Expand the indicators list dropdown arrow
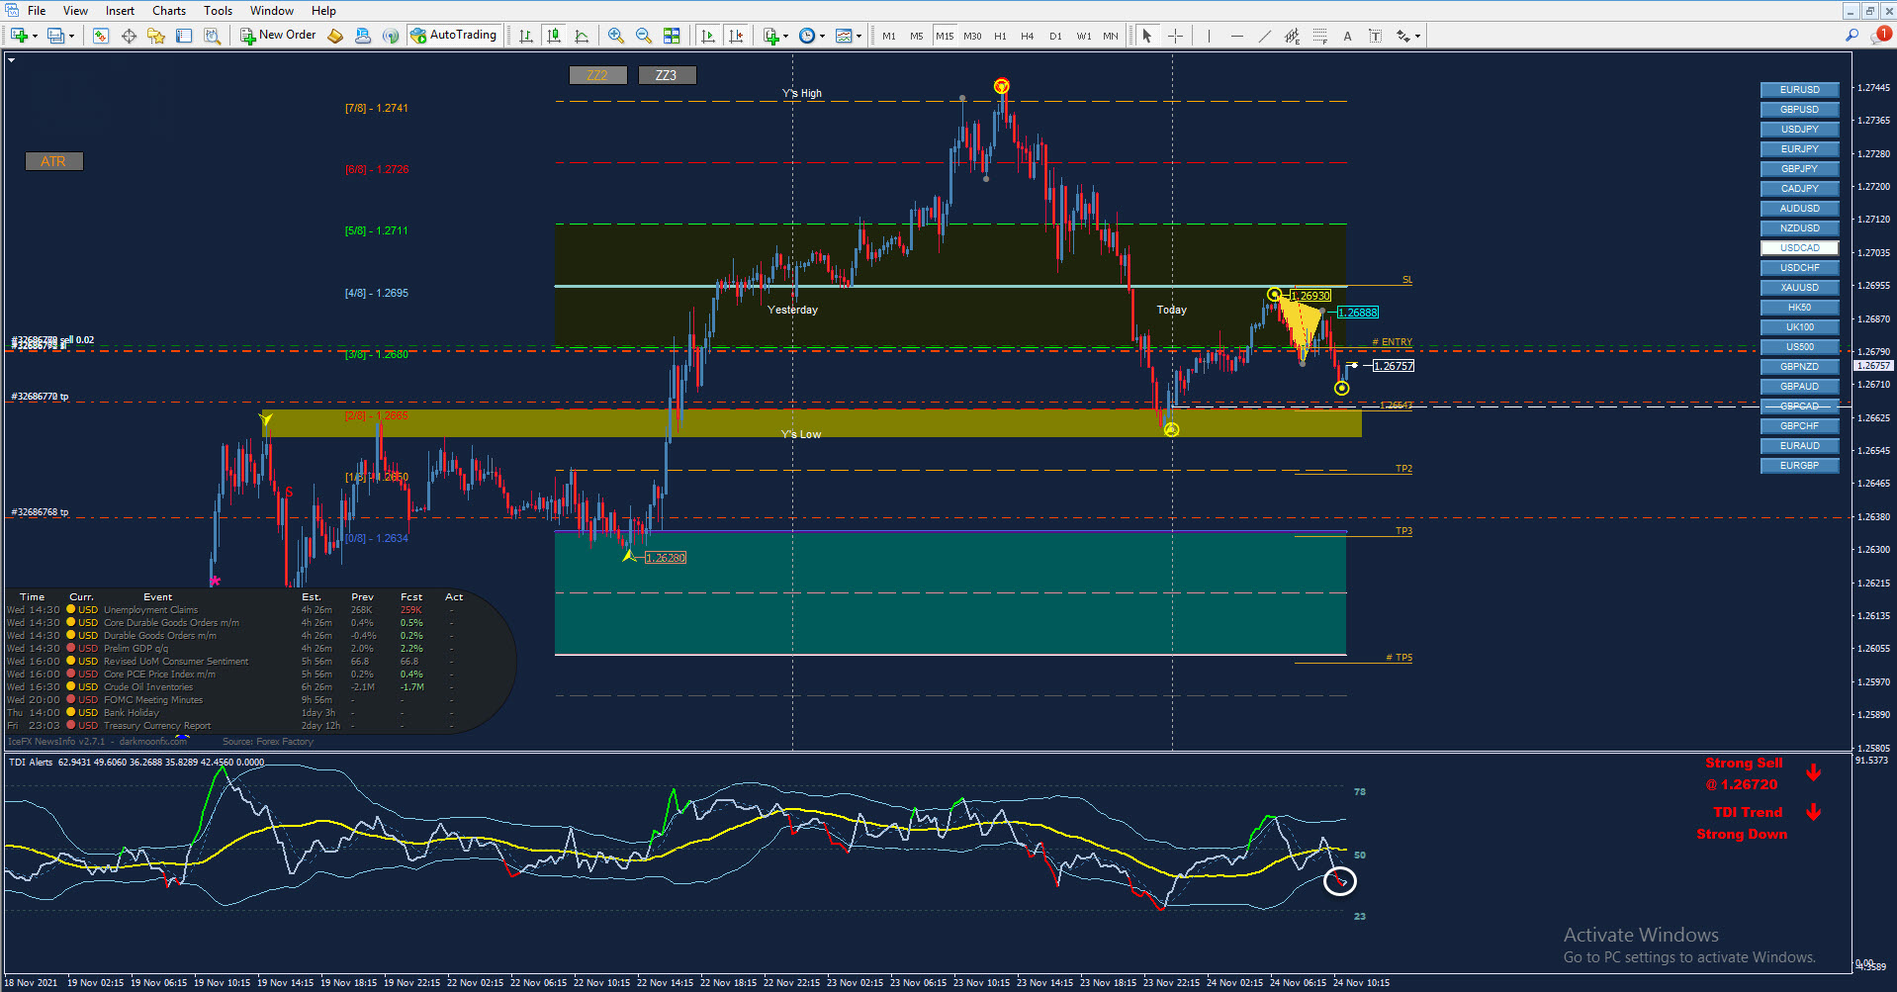This screenshot has height=992, width=1897. point(785,37)
